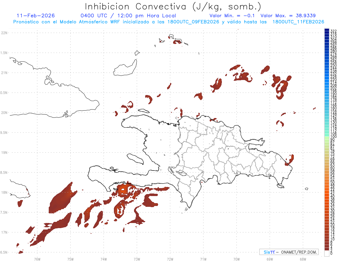Image resolution: width=340 pixels, height=263 pixels.
Task: Click the '71W' longitude label
Action: [203, 259]
